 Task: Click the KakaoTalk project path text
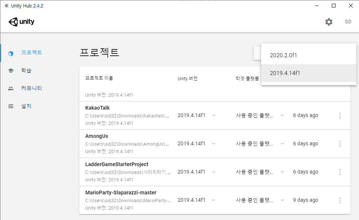[x=127, y=116]
